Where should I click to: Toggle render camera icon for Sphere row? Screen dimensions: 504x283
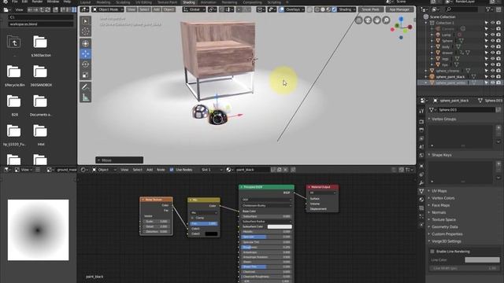point(498,41)
